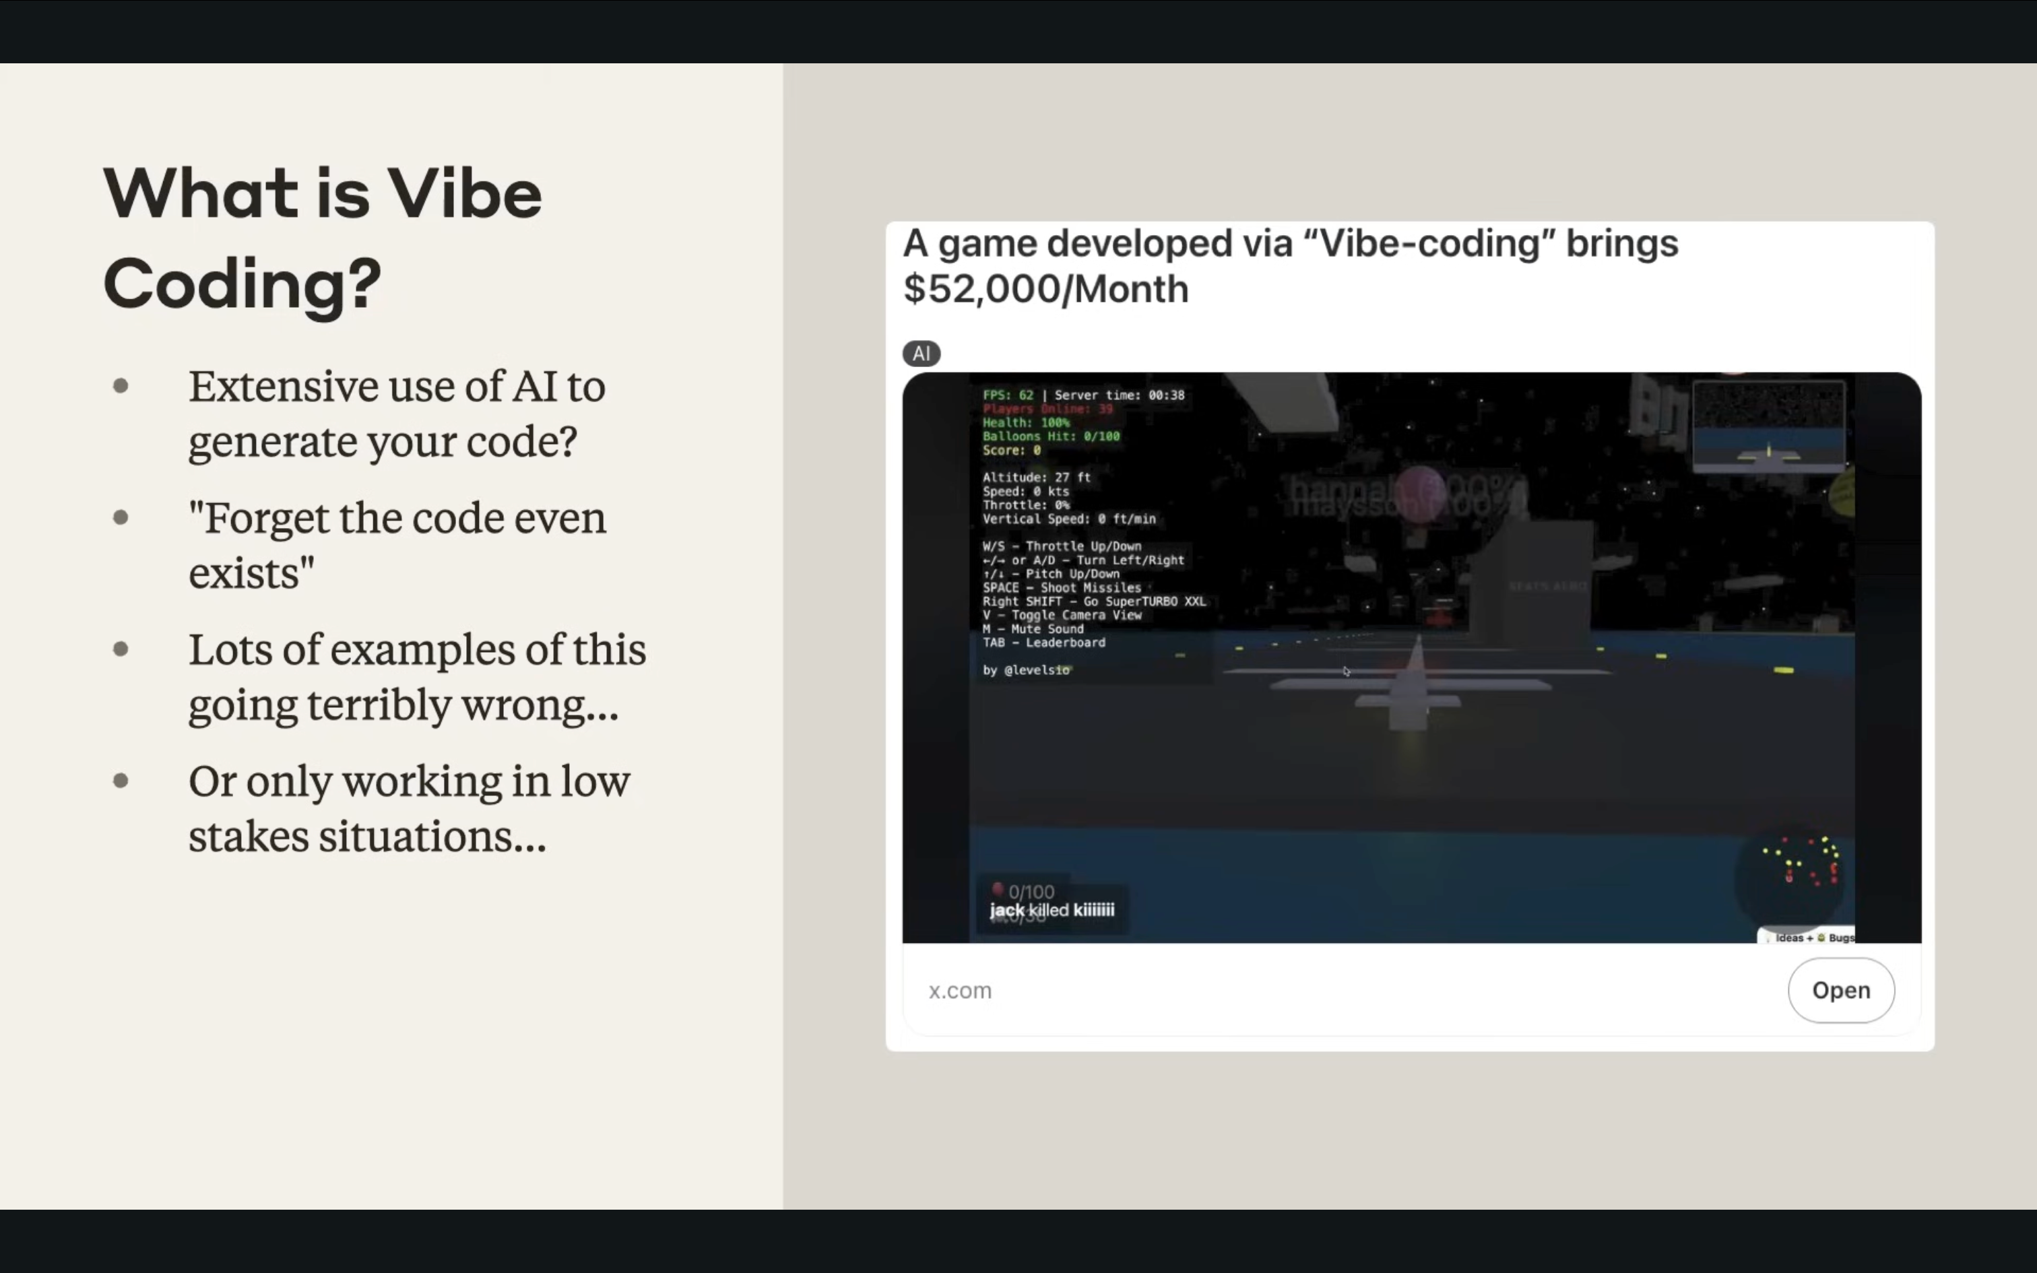Click the 'jack killed kiiiiiii' kill feed message
This screenshot has height=1273, width=2037.
1052,910
